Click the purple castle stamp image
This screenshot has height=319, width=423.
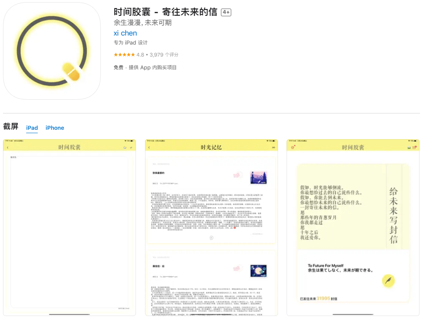(x=258, y=178)
